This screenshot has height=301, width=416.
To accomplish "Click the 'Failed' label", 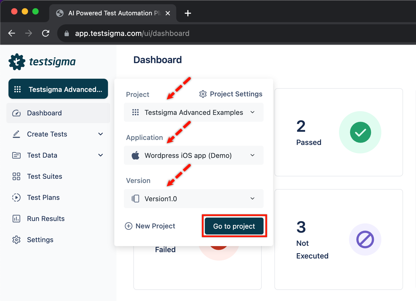I will 165,250.
